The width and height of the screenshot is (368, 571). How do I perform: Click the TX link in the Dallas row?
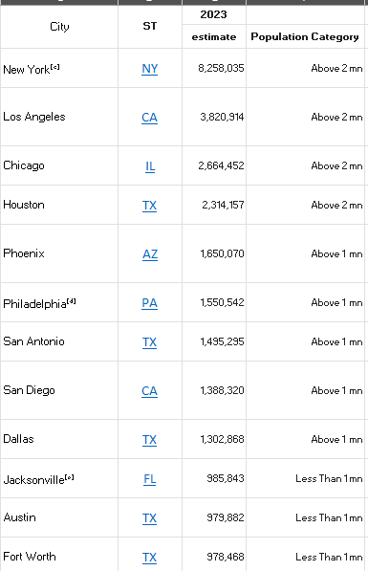pyautogui.click(x=150, y=440)
